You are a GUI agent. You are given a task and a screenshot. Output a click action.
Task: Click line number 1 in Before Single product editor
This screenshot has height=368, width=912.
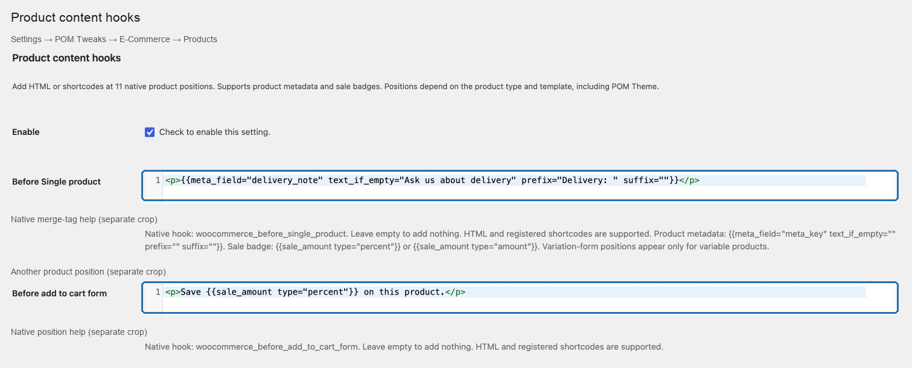[158, 179]
